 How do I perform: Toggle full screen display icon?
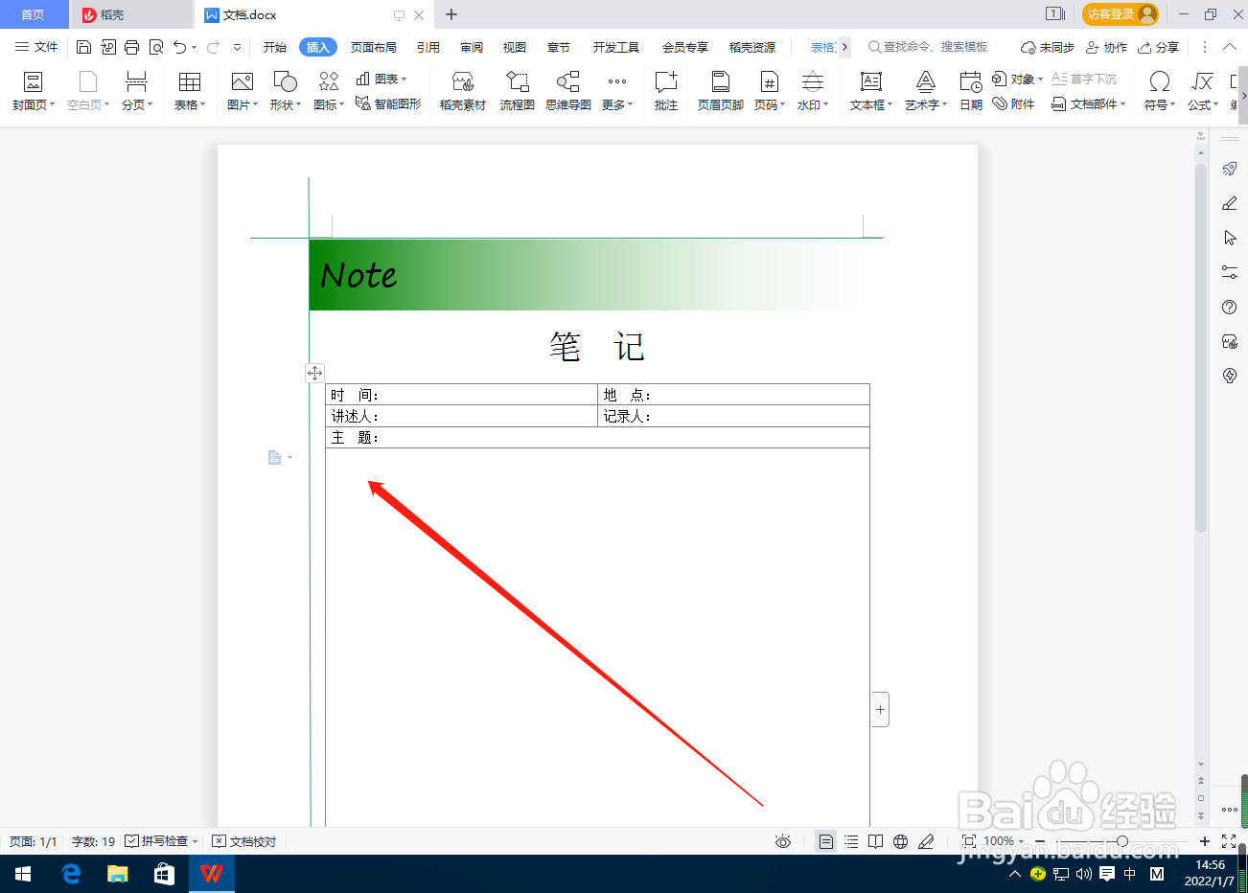coord(1229,841)
